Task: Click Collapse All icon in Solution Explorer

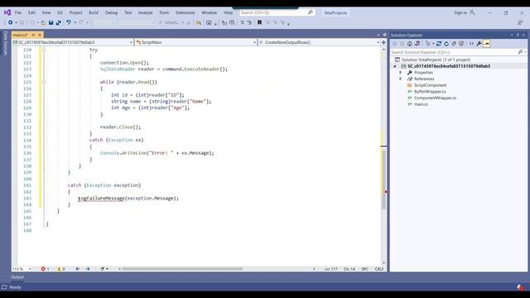Action: (x=454, y=44)
